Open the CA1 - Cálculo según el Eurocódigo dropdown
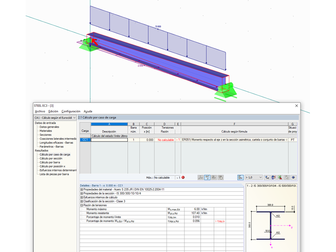This screenshot has width=336, height=252. coord(55,118)
